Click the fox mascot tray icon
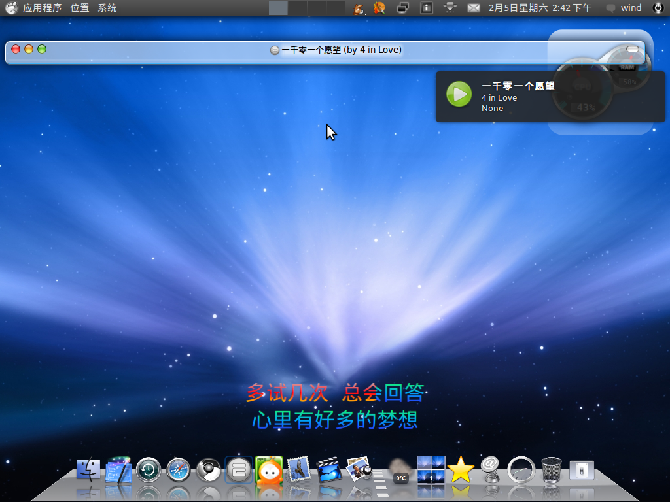 (359, 8)
